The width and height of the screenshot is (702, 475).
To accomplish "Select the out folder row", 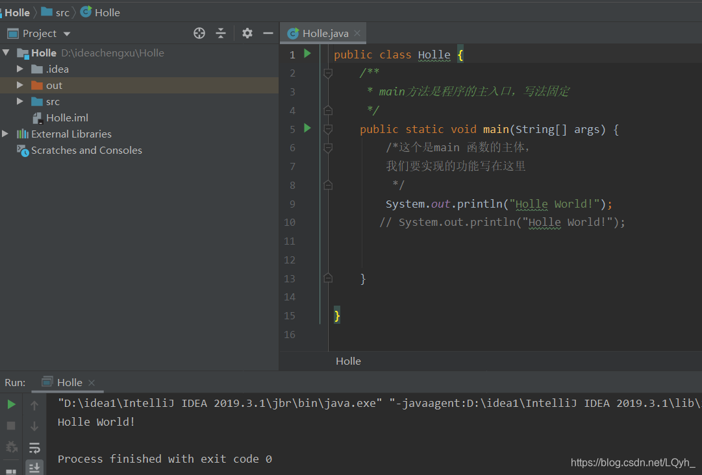I will (139, 85).
